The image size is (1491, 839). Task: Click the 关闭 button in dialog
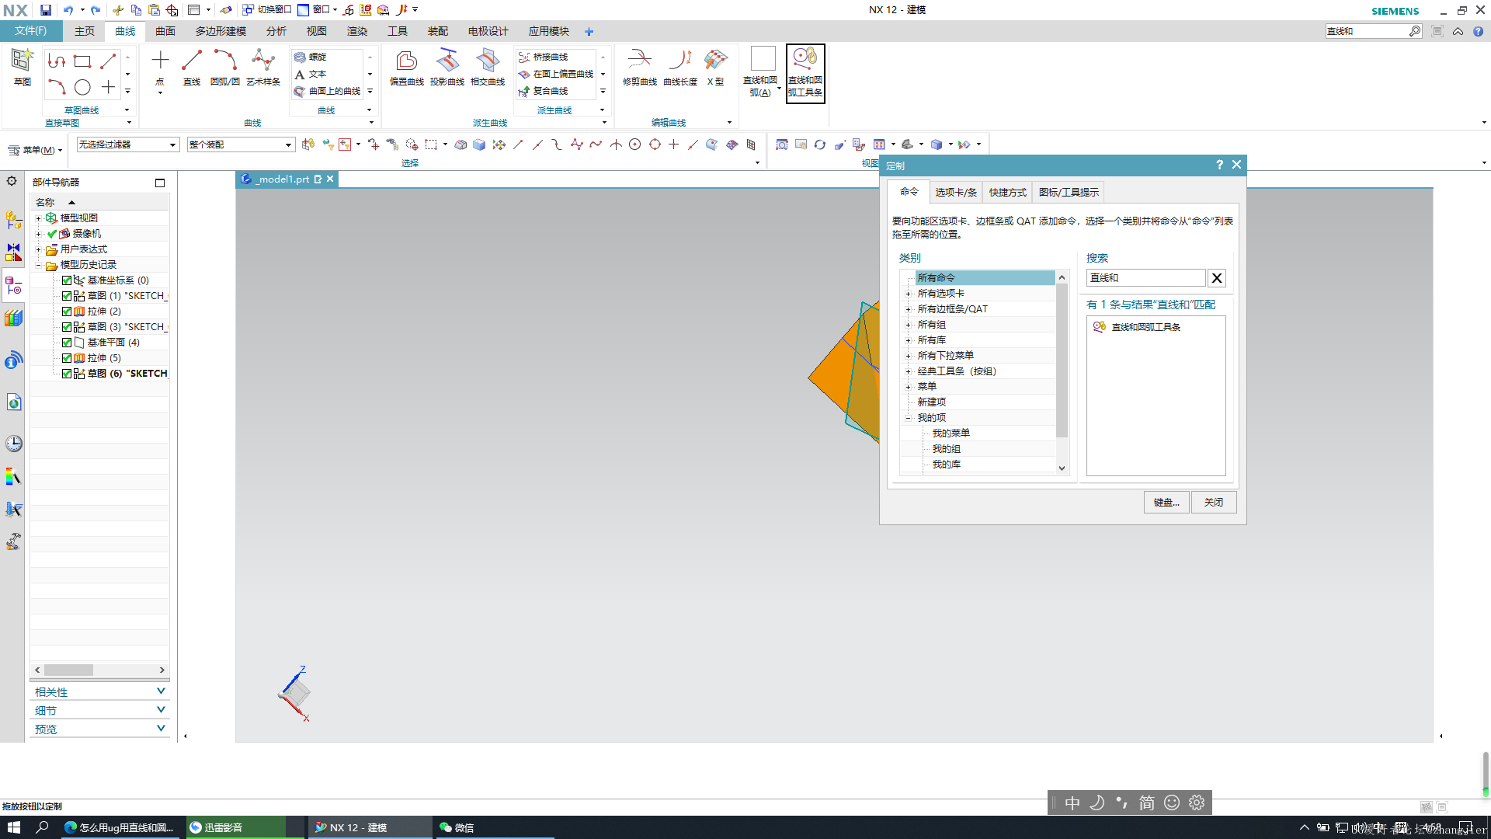(1214, 503)
